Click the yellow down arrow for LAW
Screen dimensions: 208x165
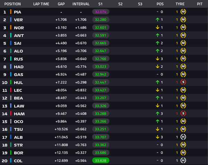(157, 106)
